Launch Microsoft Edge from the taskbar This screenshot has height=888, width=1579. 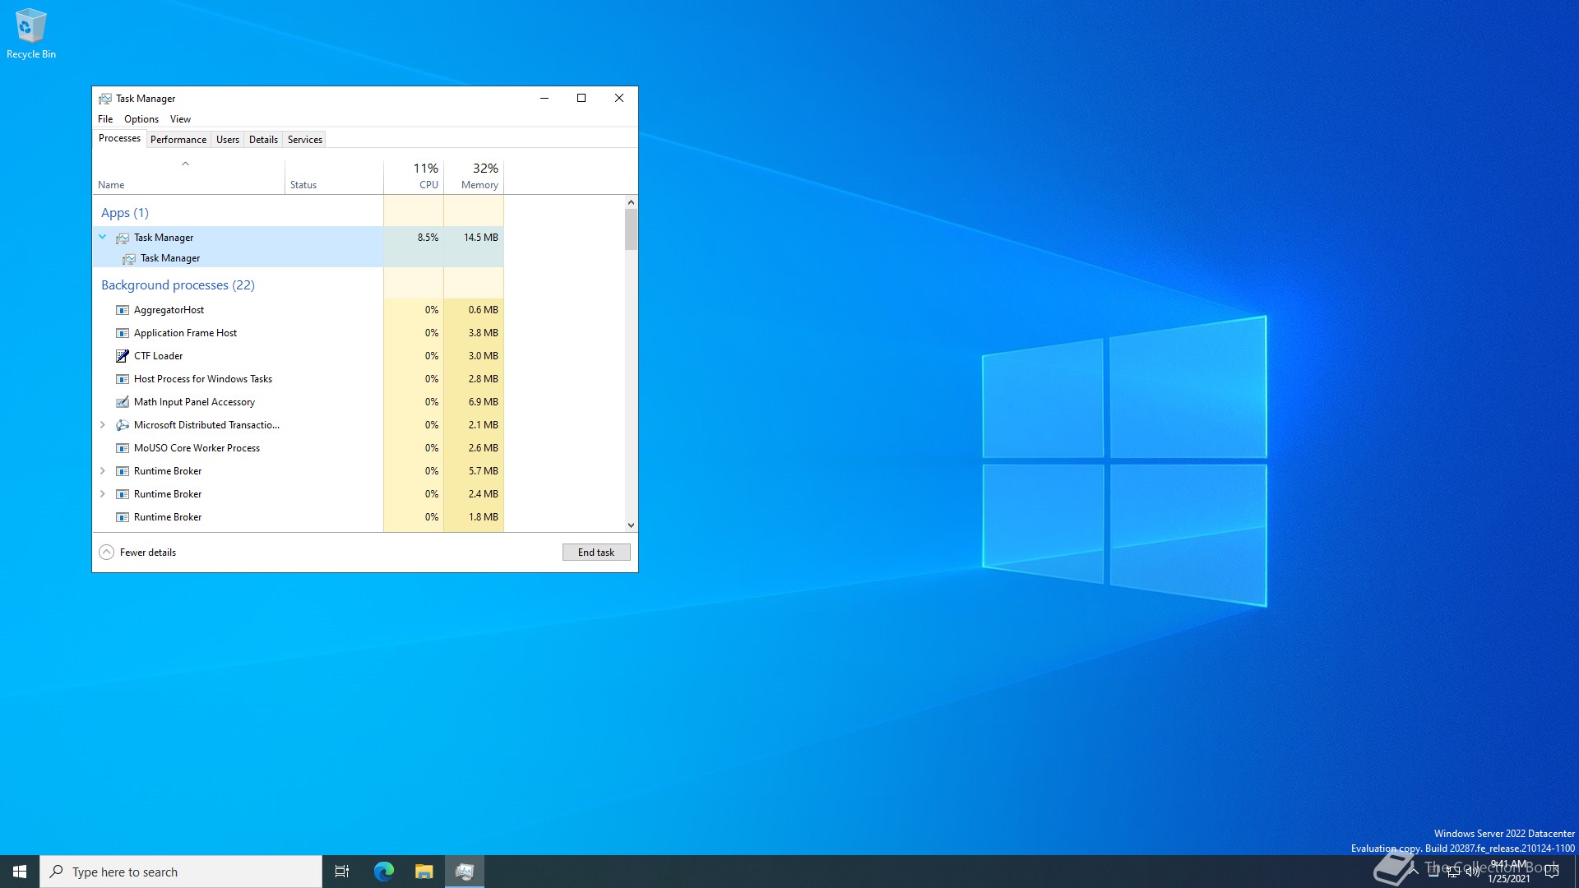click(x=383, y=872)
